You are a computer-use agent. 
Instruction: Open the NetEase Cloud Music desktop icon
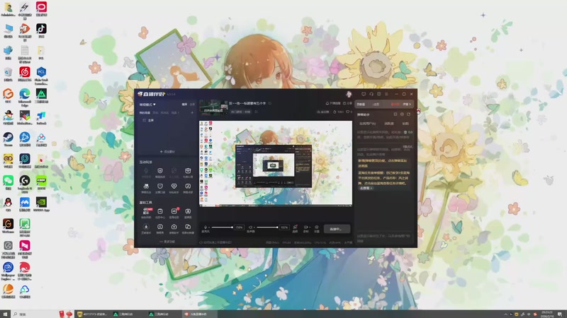(25, 74)
